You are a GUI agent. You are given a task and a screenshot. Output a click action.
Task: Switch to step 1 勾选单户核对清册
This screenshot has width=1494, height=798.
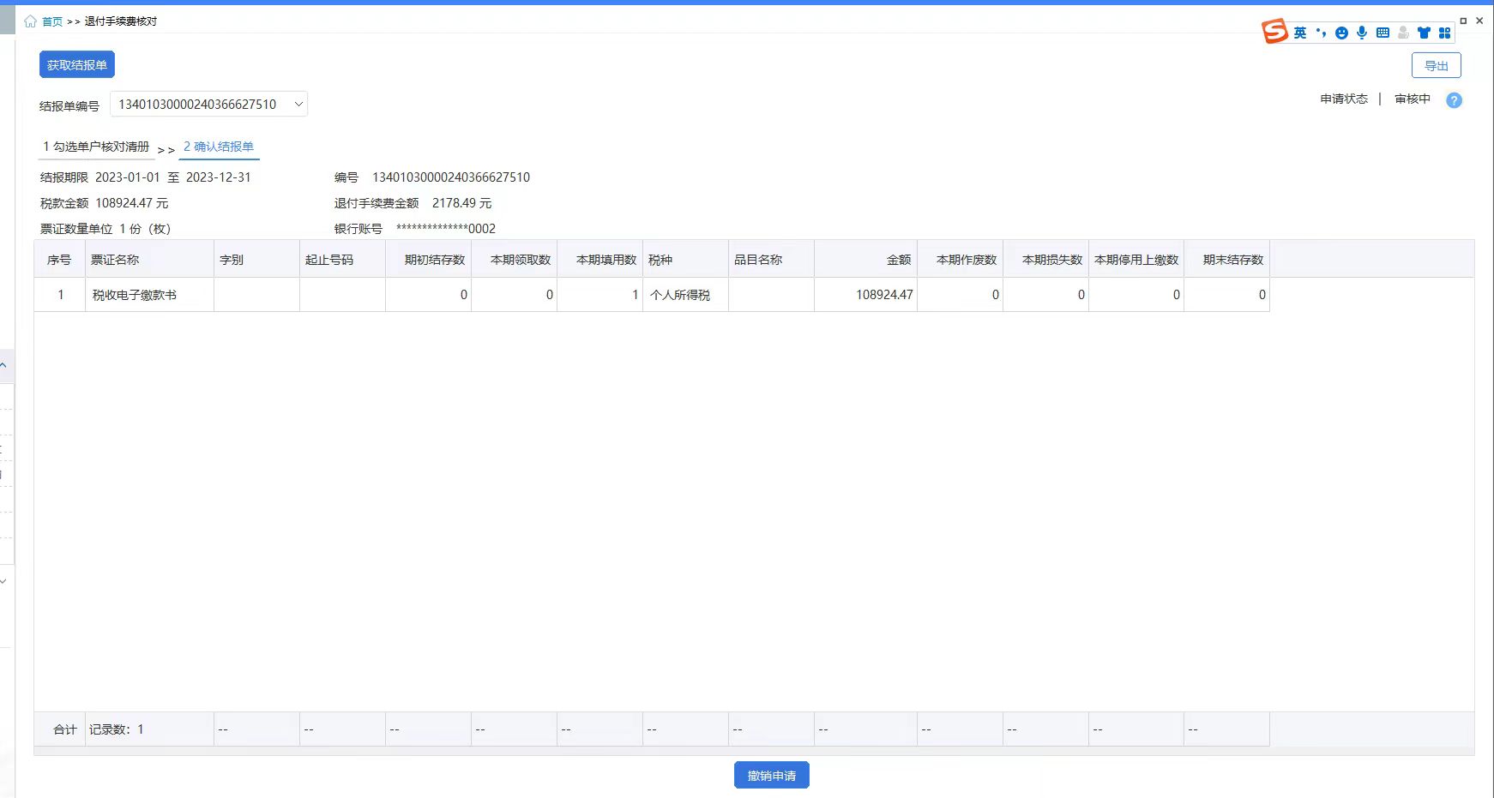pyautogui.click(x=96, y=147)
